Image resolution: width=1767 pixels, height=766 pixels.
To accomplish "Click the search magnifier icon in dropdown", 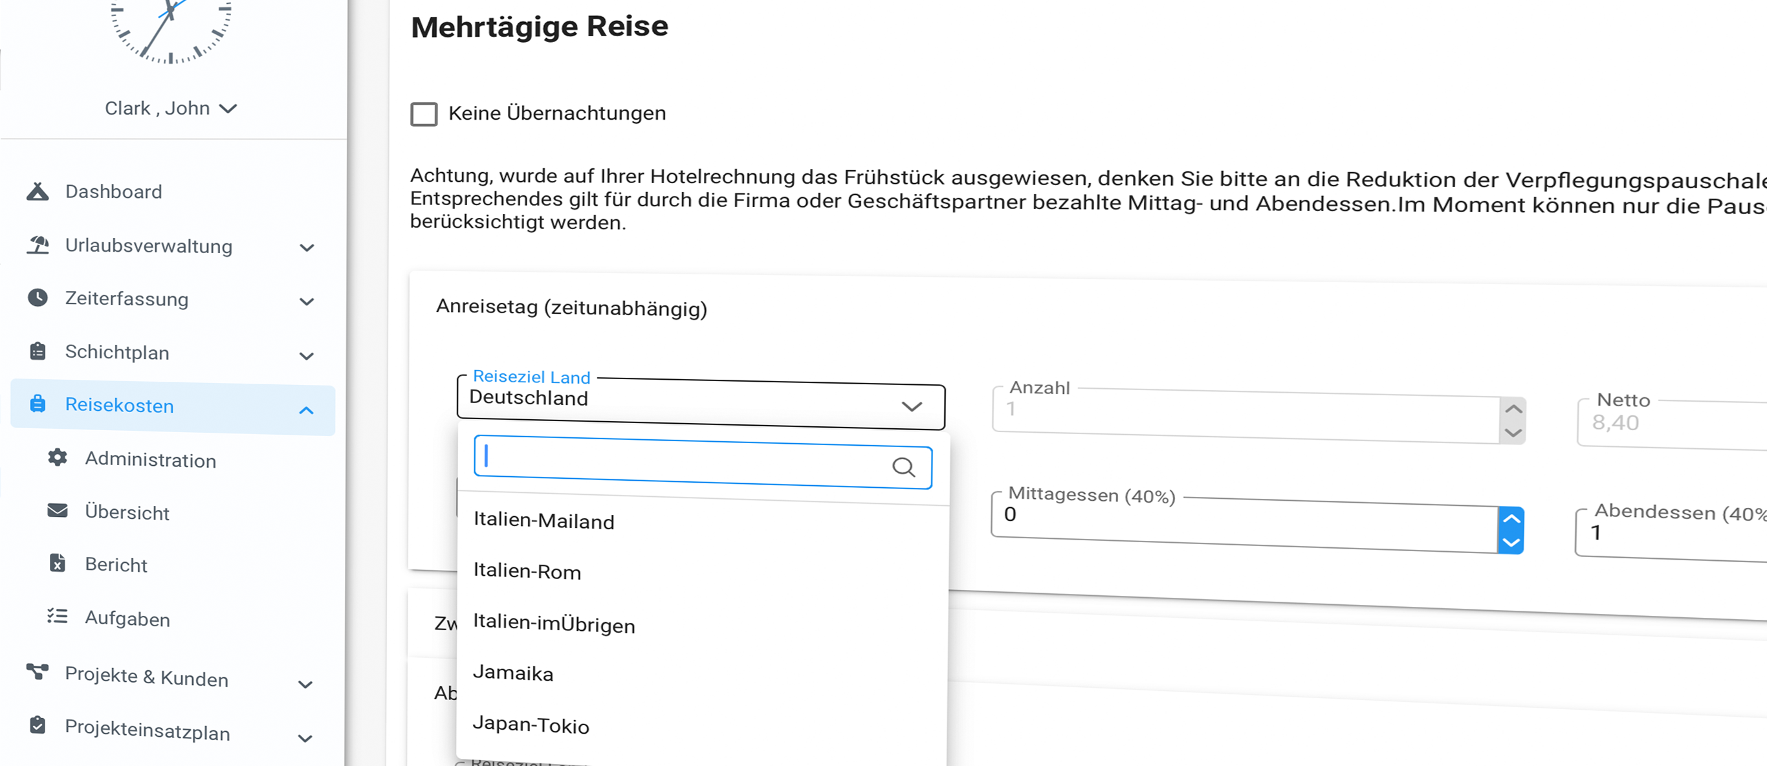I will 903,468.
